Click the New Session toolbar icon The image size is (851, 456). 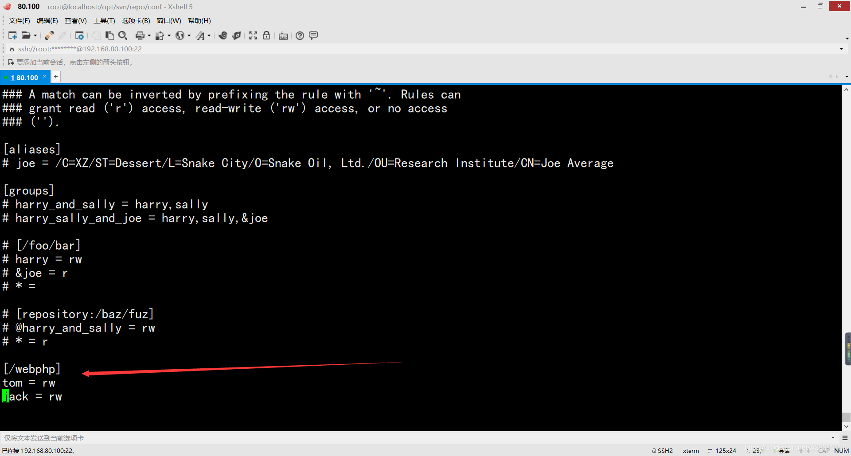click(x=12, y=35)
